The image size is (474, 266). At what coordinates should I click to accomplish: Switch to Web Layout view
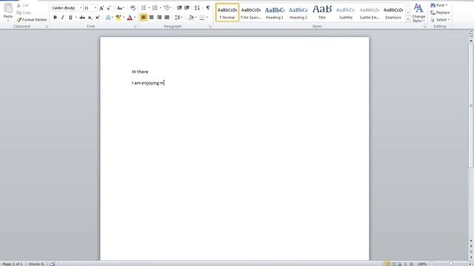(x=399, y=264)
